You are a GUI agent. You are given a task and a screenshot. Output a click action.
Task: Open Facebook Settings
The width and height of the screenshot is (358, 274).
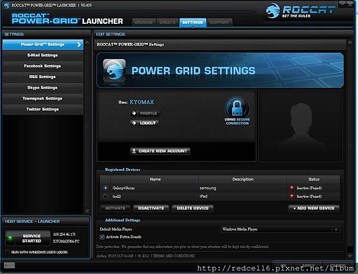coord(43,66)
